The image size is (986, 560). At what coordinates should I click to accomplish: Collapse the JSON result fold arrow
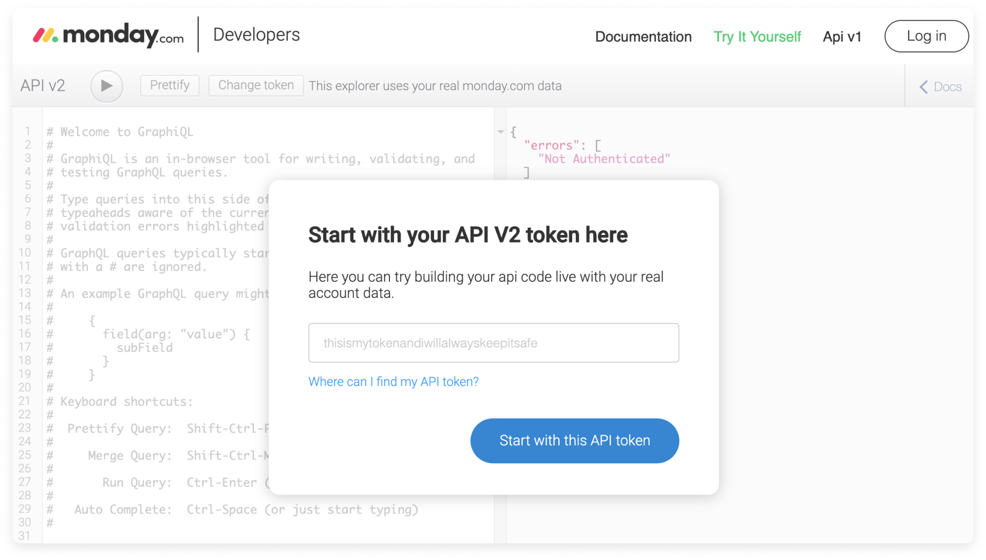tap(500, 132)
